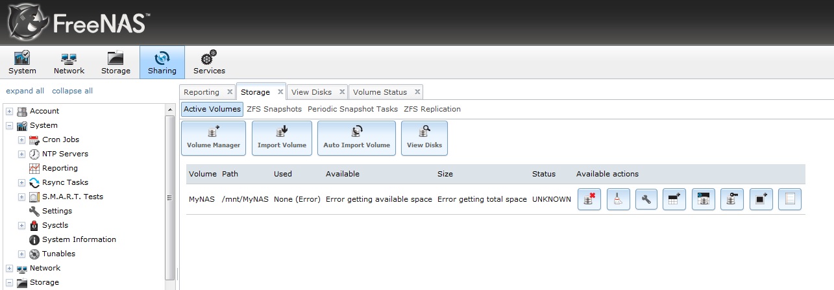
Task: Click the UNKNOWN status cell
Action: (x=552, y=199)
